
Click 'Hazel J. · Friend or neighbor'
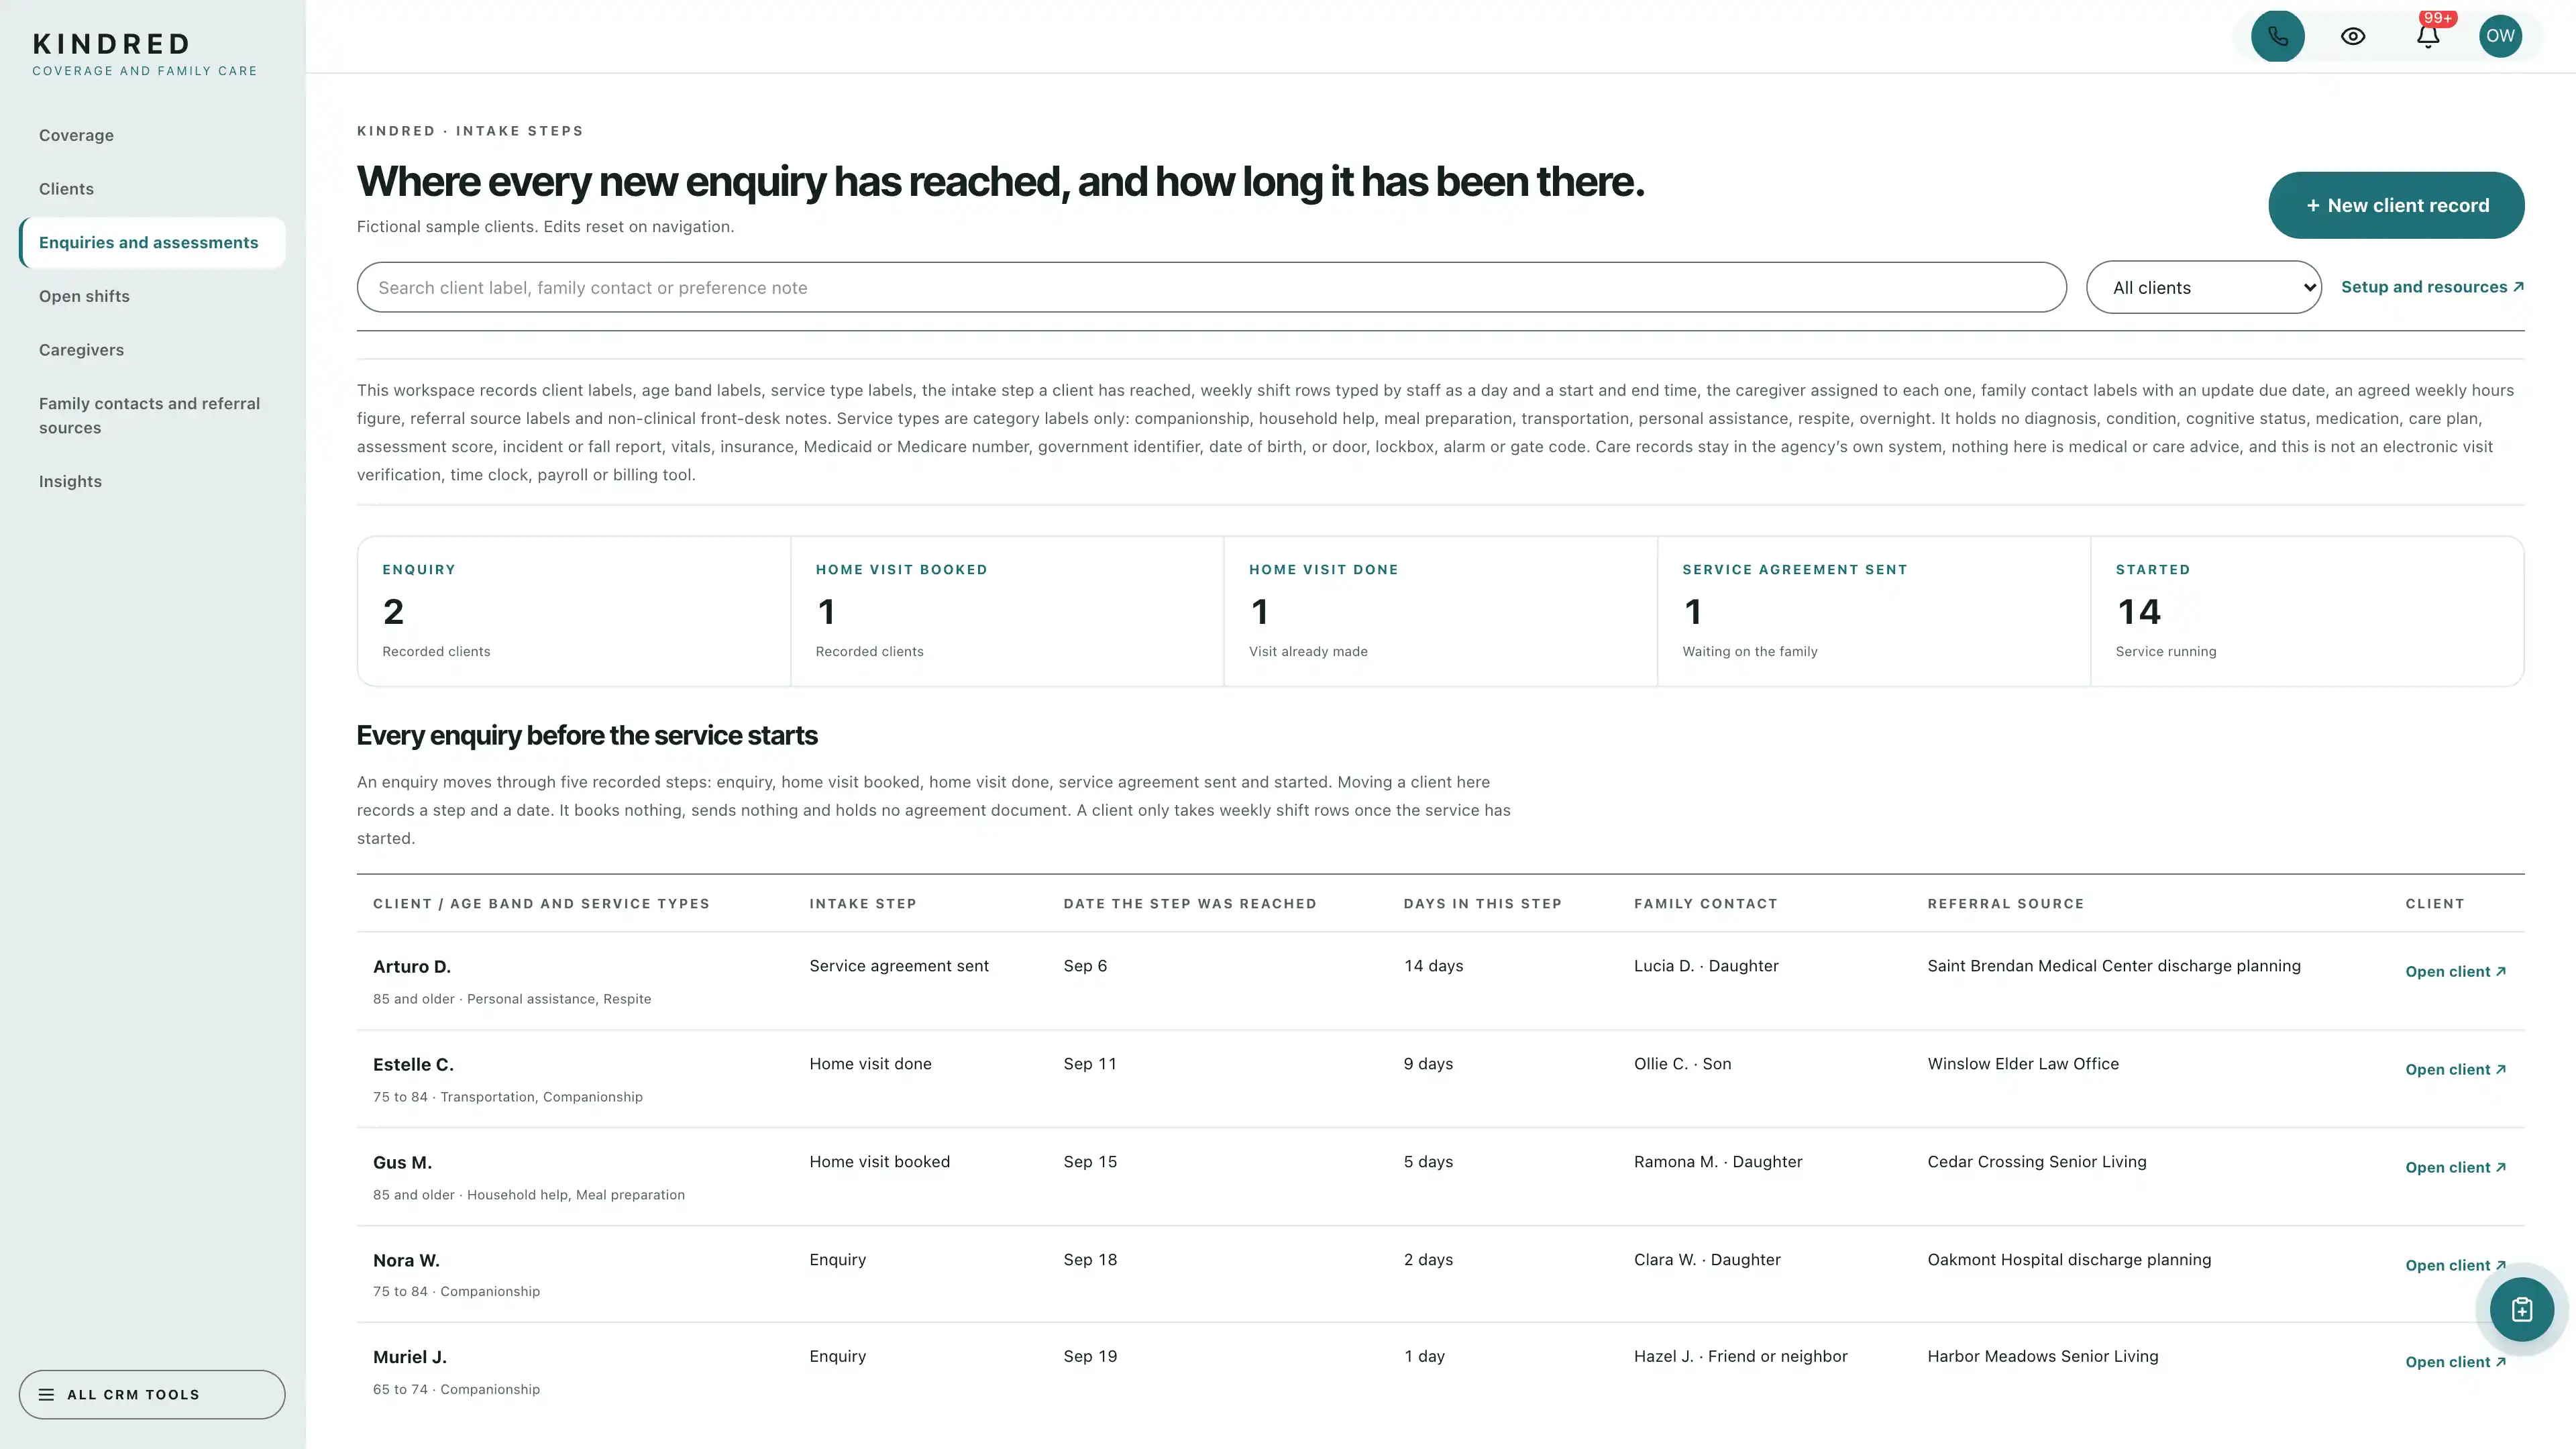click(x=1740, y=1357)
